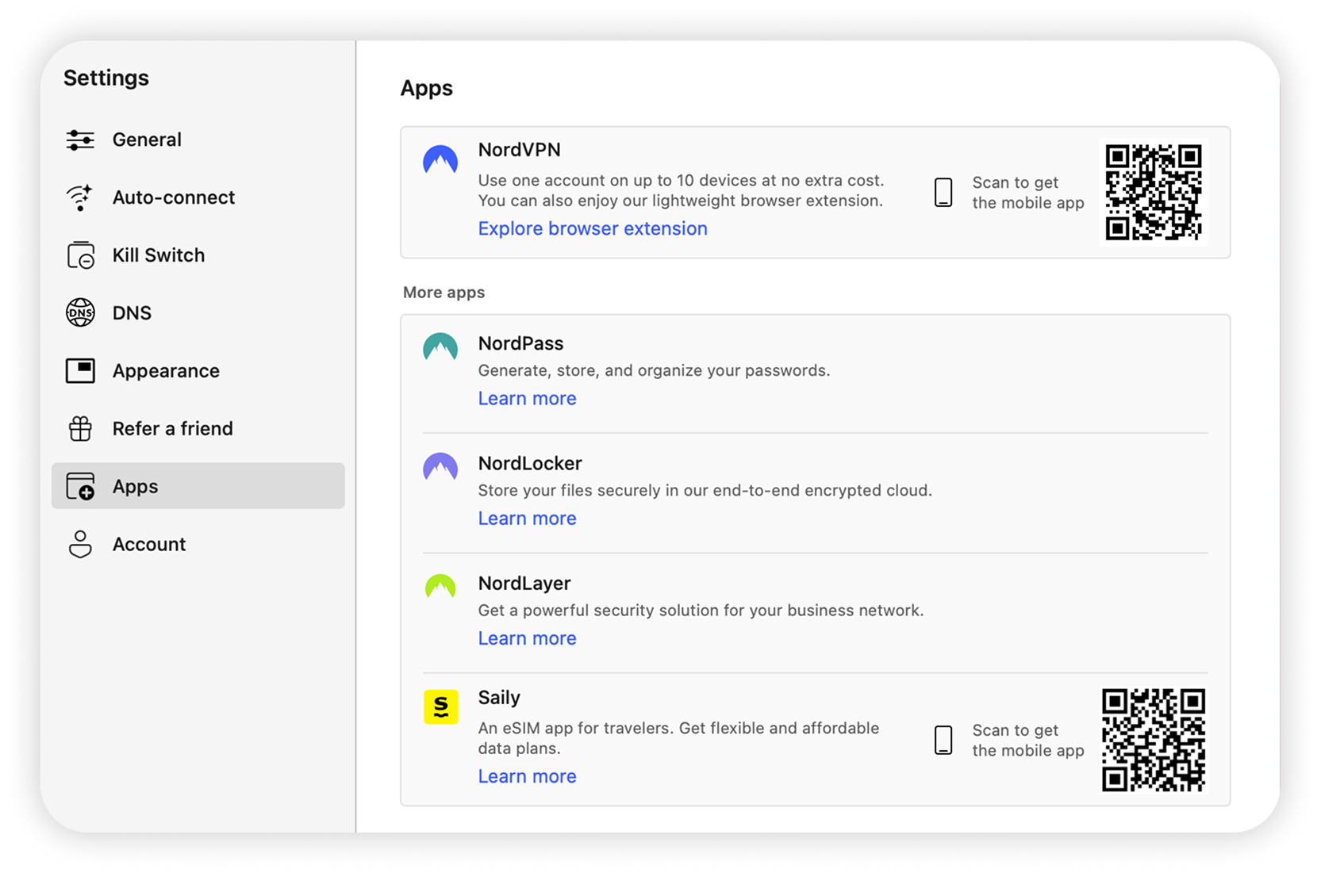Click the Refer a friend gift icon
The width and height of the screenshot is (1321, 873).
[x=79, y=428]
